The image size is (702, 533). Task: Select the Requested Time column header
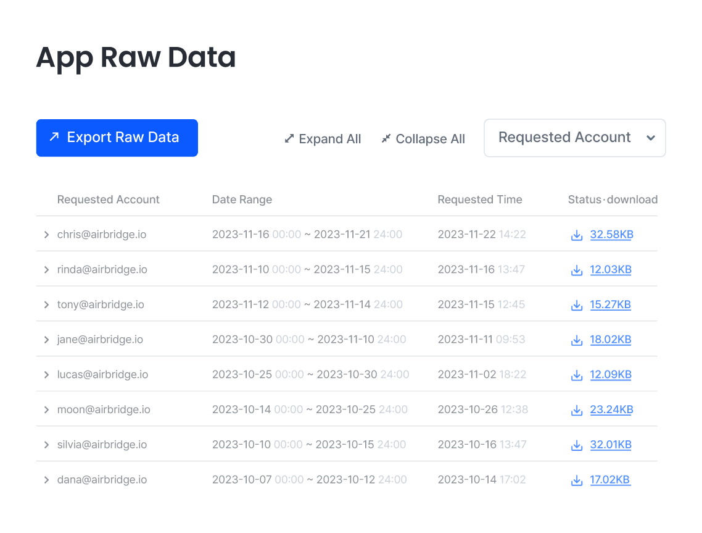click(480, 199)
